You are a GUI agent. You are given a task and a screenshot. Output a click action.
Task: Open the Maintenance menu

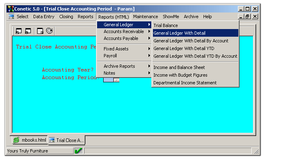pyautogui.click(x=145, y=17)
